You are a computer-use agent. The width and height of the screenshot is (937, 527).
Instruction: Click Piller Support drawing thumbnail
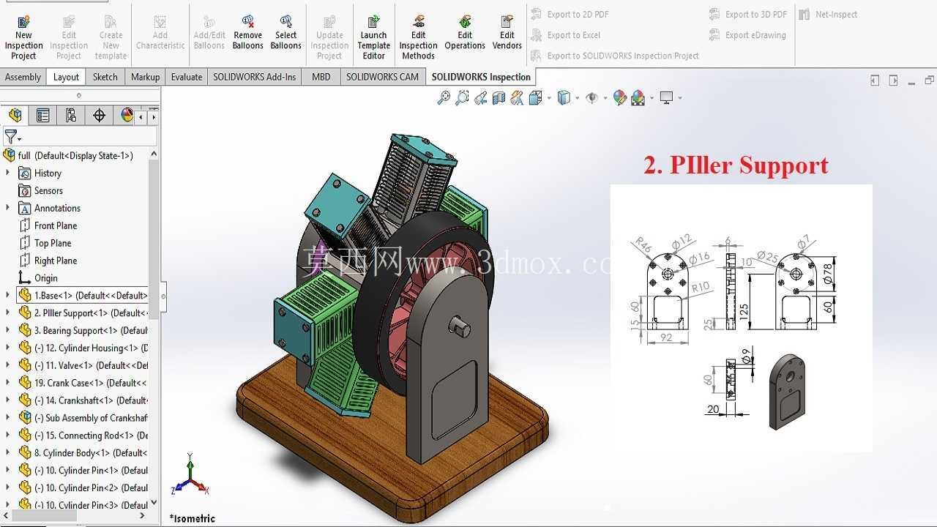[741, 318]
